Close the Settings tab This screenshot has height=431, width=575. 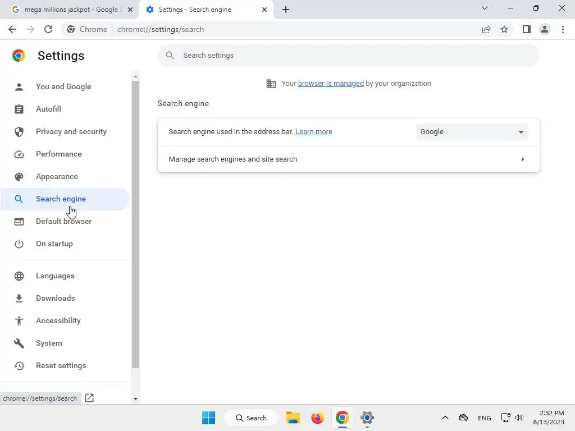pyautogui.click(x=264, y=10)
